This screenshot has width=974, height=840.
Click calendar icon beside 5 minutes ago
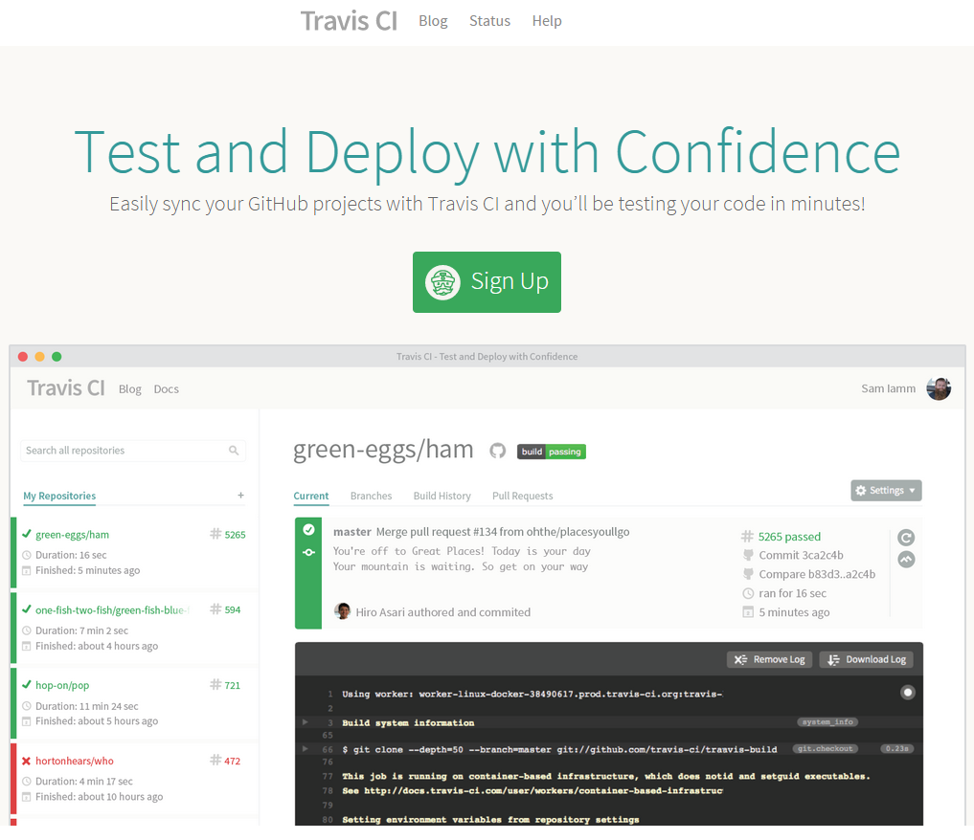coord(748,612)
